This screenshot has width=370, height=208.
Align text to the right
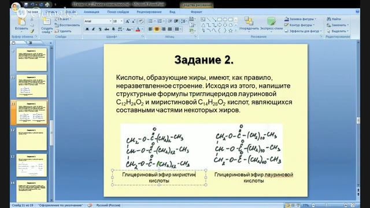(163, 29)
